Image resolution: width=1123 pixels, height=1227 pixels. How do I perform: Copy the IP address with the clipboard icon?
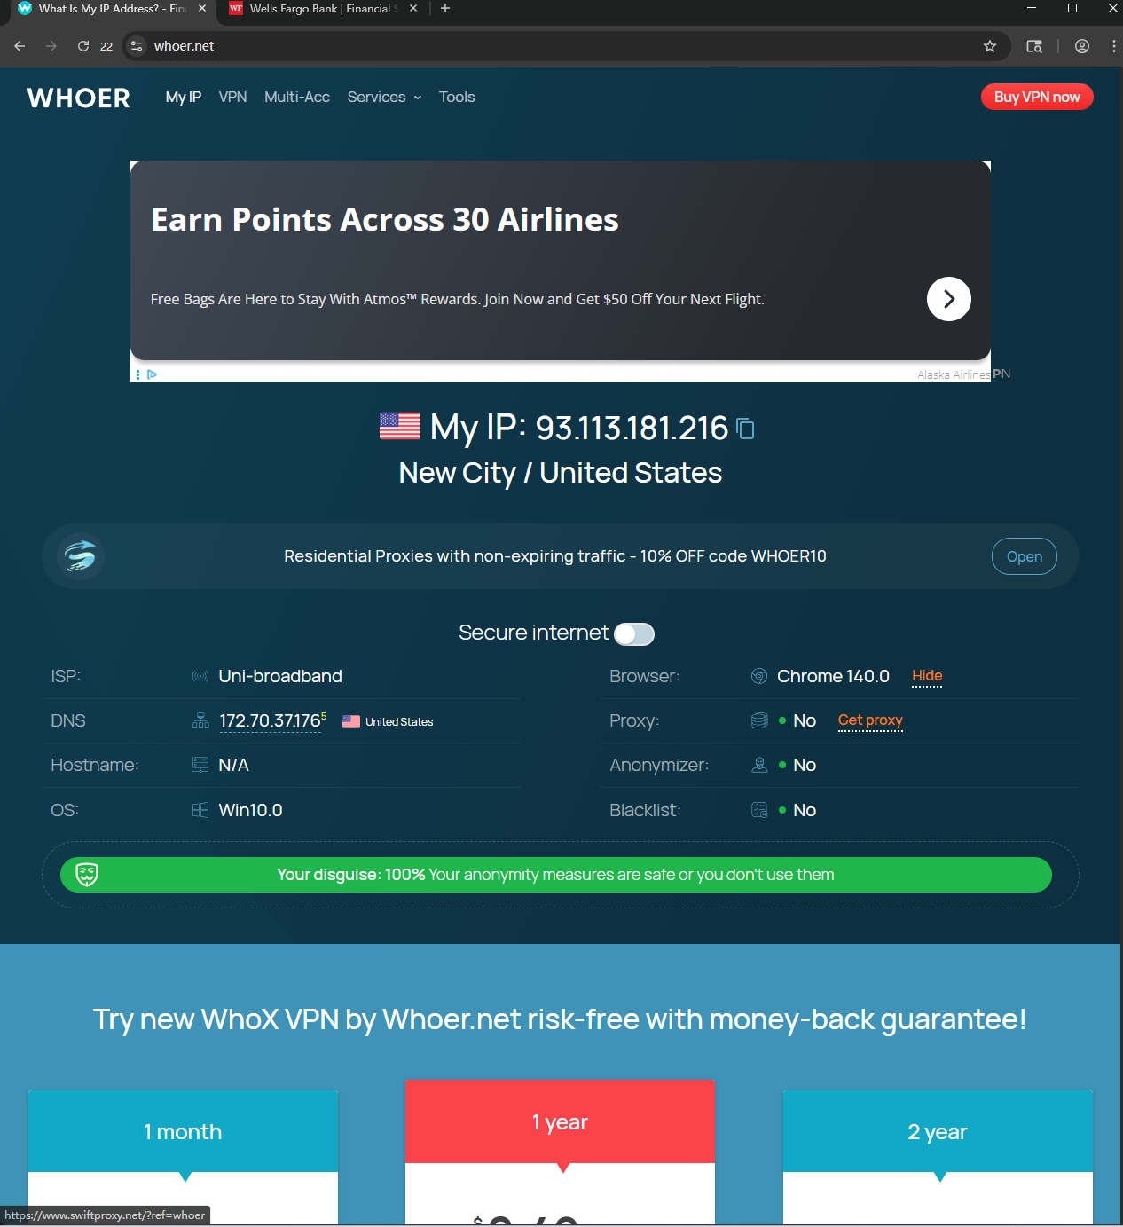pyautogui.click(x=746, y=429)
